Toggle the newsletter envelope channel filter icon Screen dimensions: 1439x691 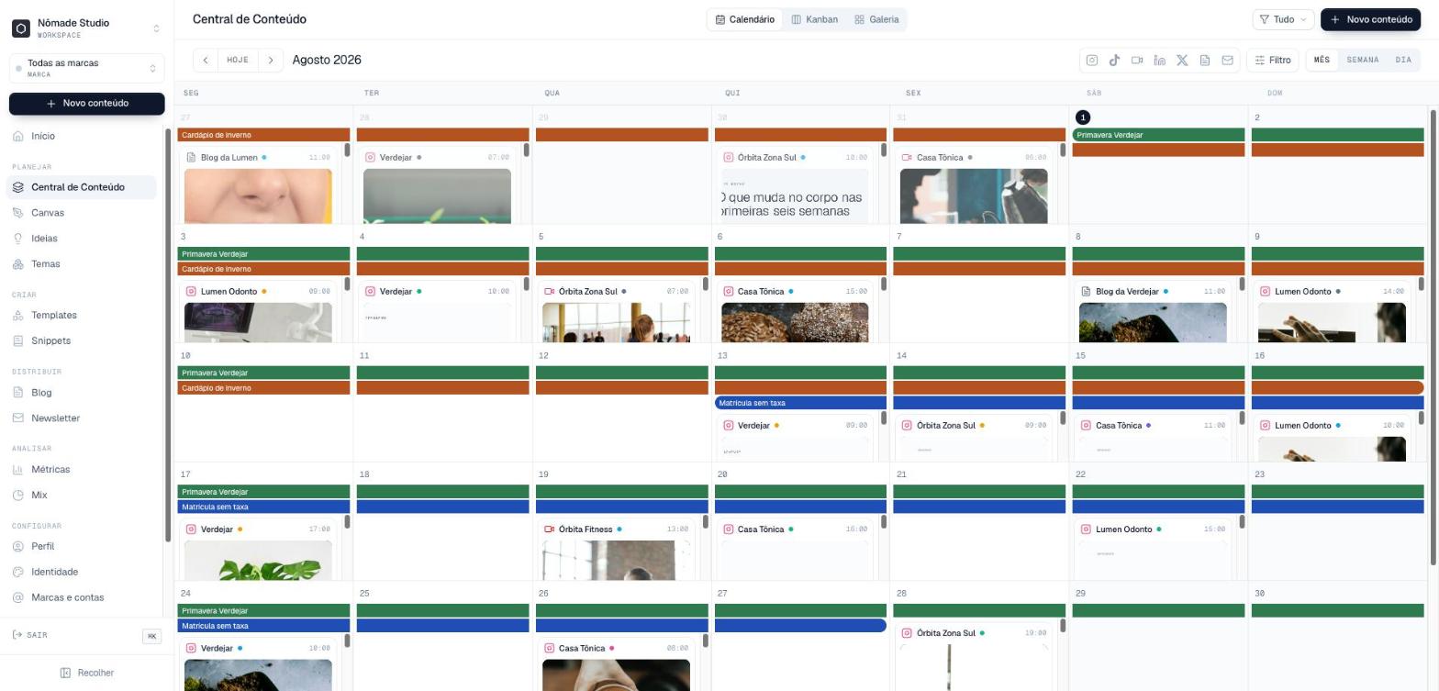[1227, 61]
